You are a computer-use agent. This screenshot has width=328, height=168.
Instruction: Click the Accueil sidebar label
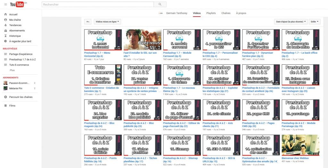pos(13,14)
